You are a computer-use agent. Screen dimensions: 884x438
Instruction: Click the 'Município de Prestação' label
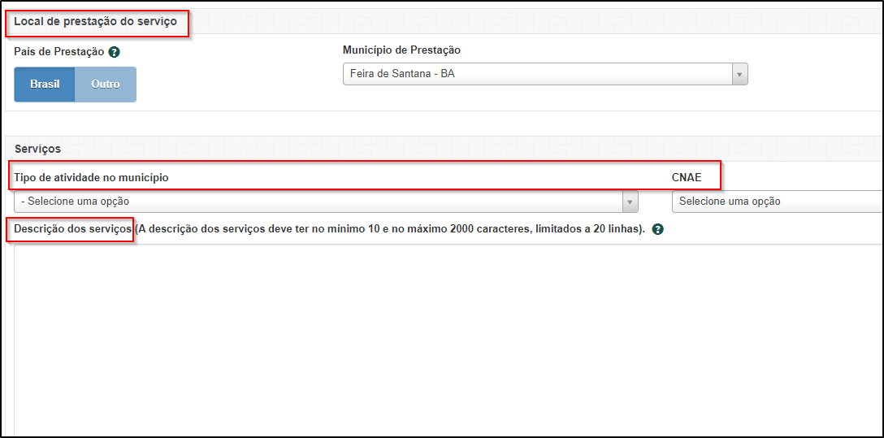401,50
